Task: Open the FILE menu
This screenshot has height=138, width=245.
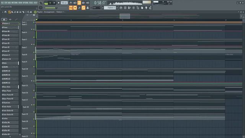Action: coord(2,3)
